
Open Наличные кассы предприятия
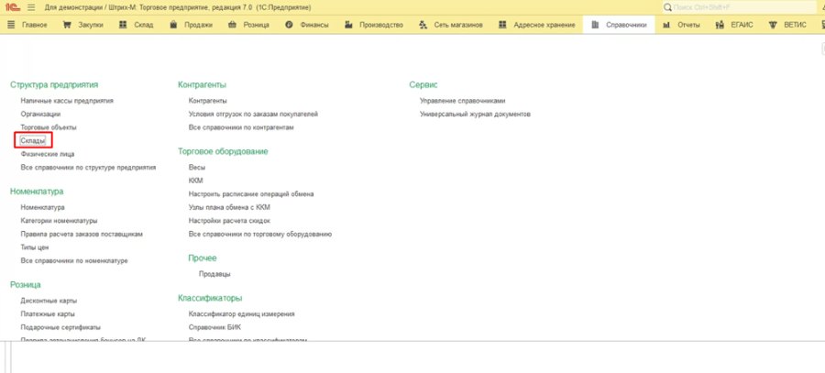(67, 100)
